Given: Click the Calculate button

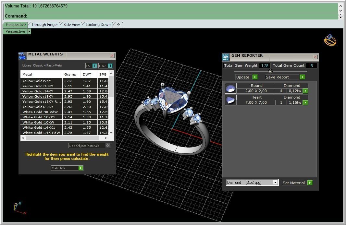Looking at the screenshot, I should [67, 168].
